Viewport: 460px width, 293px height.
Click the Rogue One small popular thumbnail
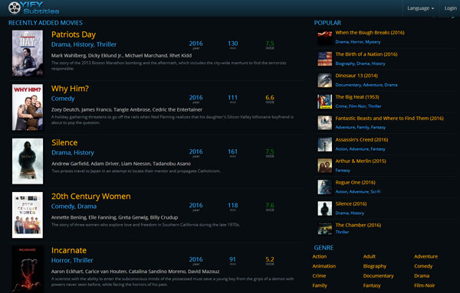(325, 187)
